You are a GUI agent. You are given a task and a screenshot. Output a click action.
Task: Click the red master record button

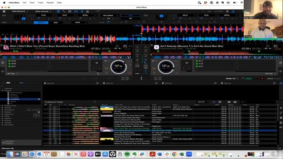point(262,79)
